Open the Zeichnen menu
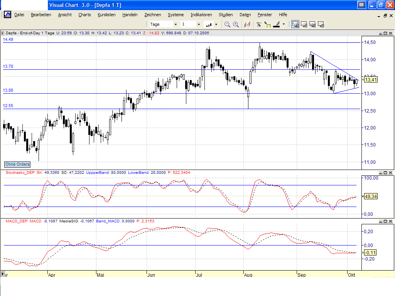Image resolution: width=395 pixels, height=296 pixels. (x=153, y=15)
